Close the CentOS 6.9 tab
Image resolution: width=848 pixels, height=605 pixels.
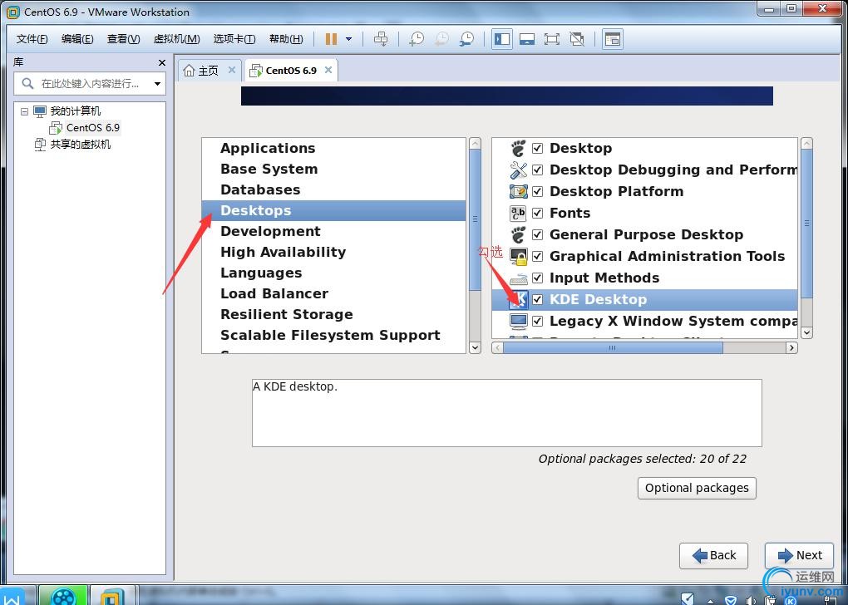click(x=328, y=70)
